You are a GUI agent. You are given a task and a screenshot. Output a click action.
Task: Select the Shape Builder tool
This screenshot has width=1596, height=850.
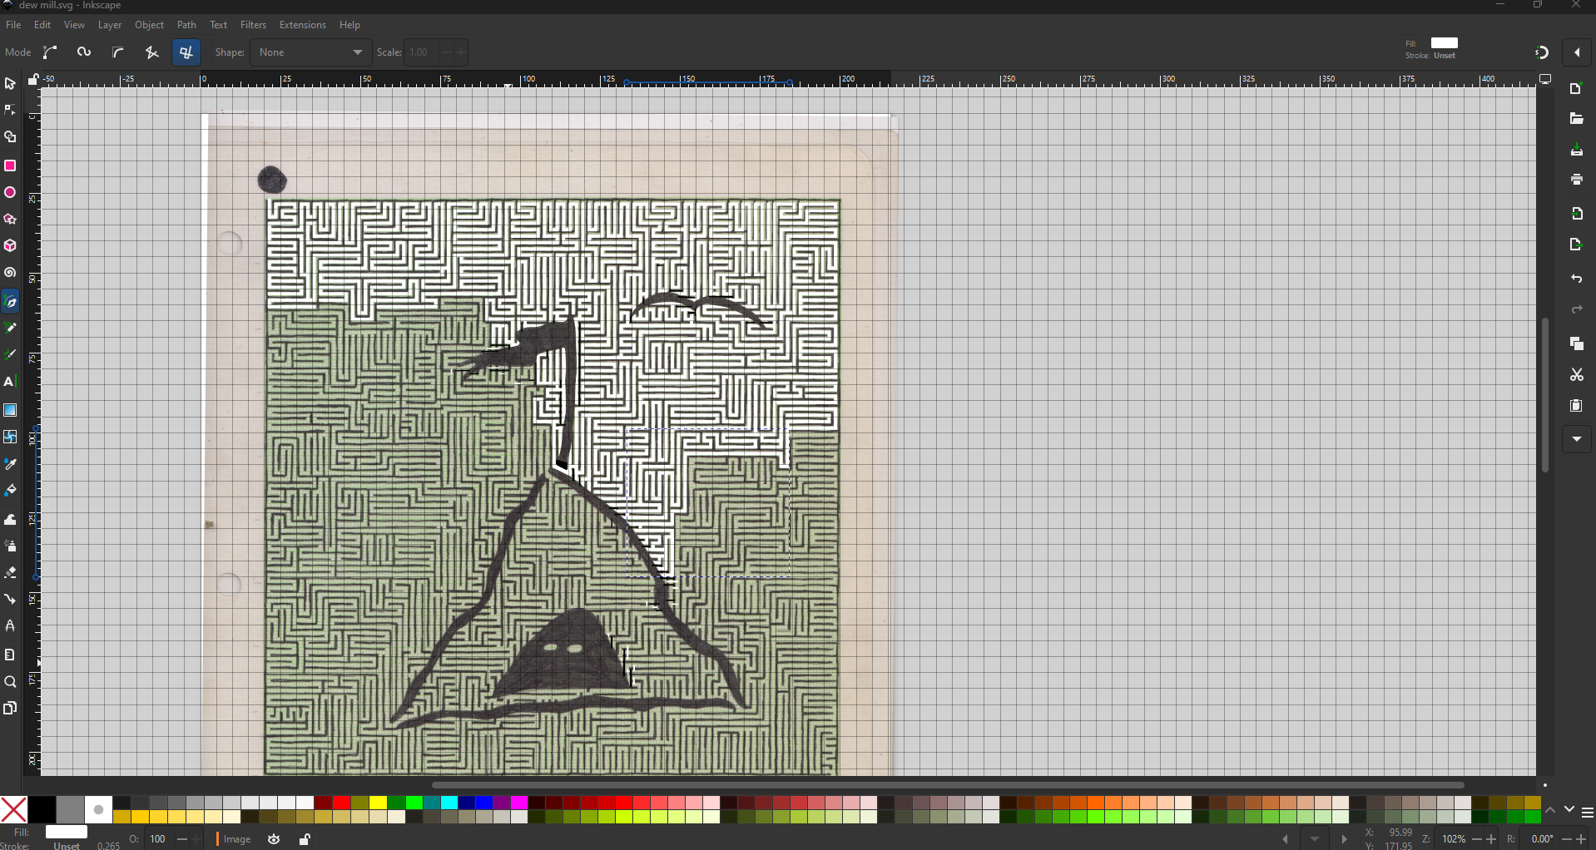pos(10,137)
